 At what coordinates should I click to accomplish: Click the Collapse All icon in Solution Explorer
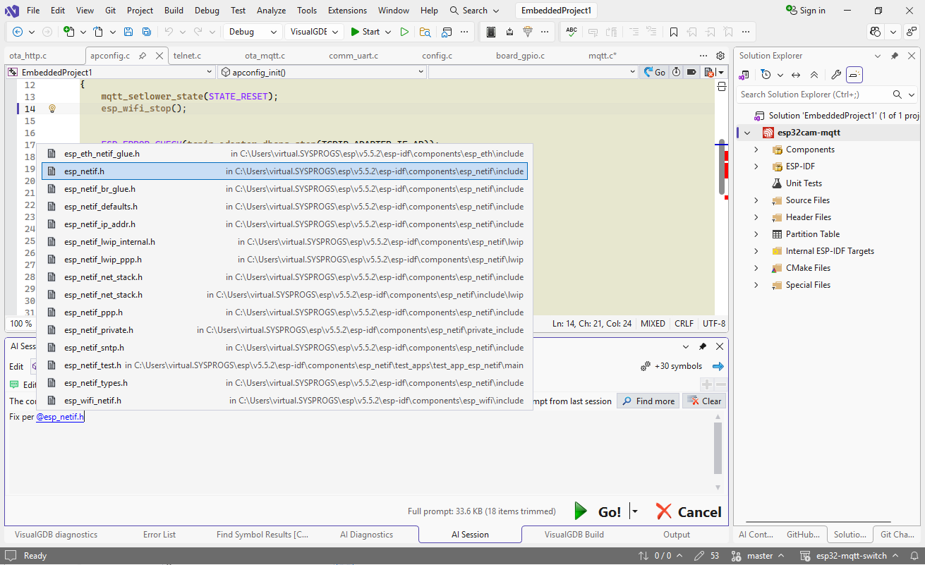pyautogui.click(x=814, y=75)
